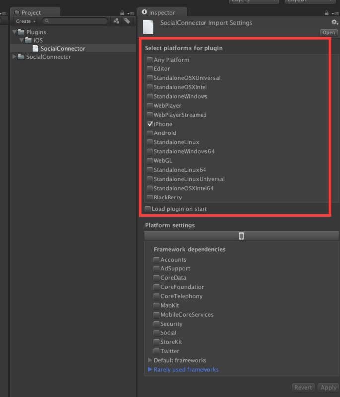Viewport: 340px width, 397px height.
Task: Click the search by type icon
Action: point(116,21)
